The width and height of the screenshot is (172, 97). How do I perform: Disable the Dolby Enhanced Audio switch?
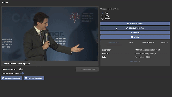[x=22, y=73]
